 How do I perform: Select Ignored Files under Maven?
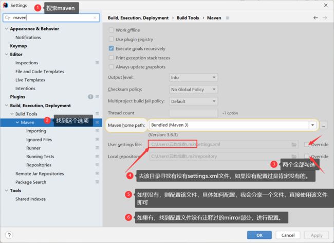[39, 140]
